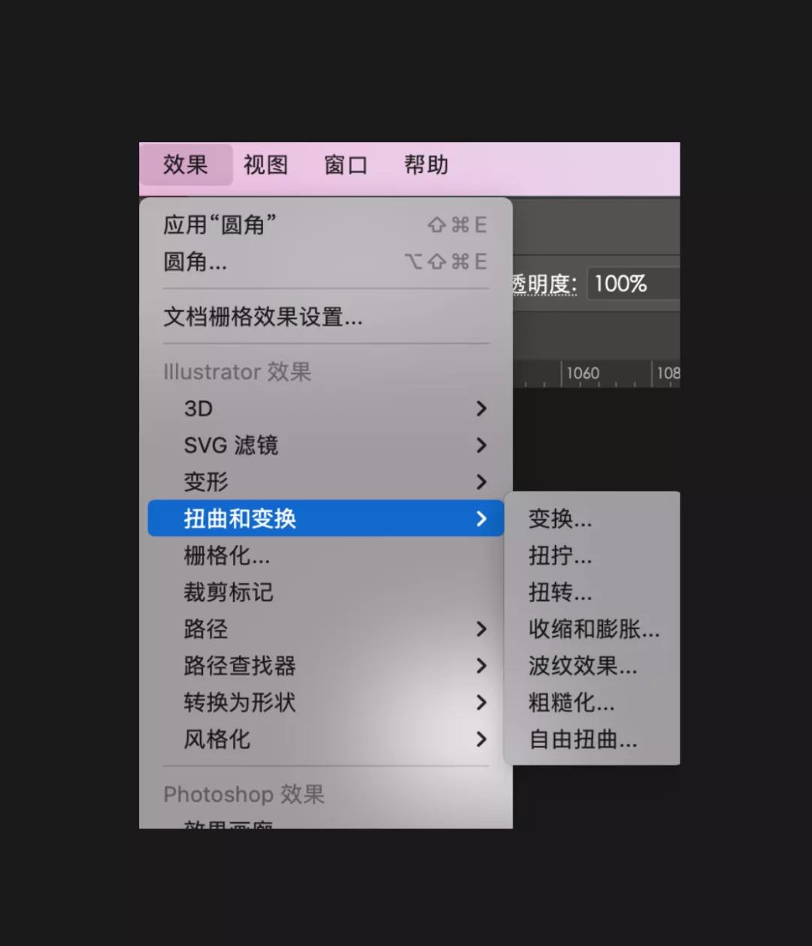Expand the 路径查找器 submenu
The height and width of the screenshot is (946, 812).
[326, 666]
